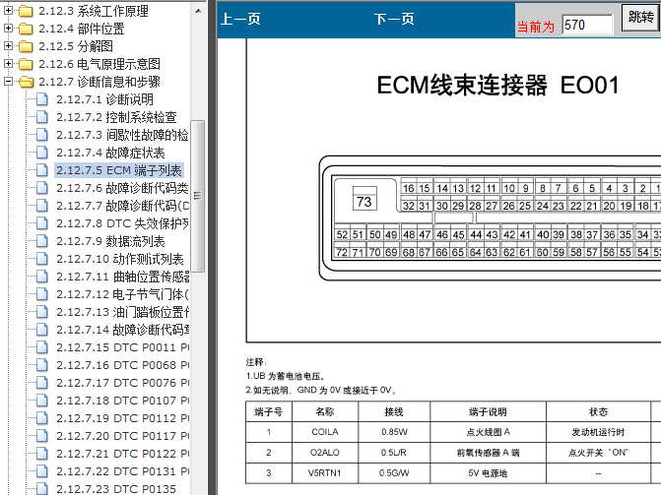Image resolution: width=661 pixels, height=495 pixels.
Task: Expand the 2.12.5 分解图 node
Action: click(8, 45)
